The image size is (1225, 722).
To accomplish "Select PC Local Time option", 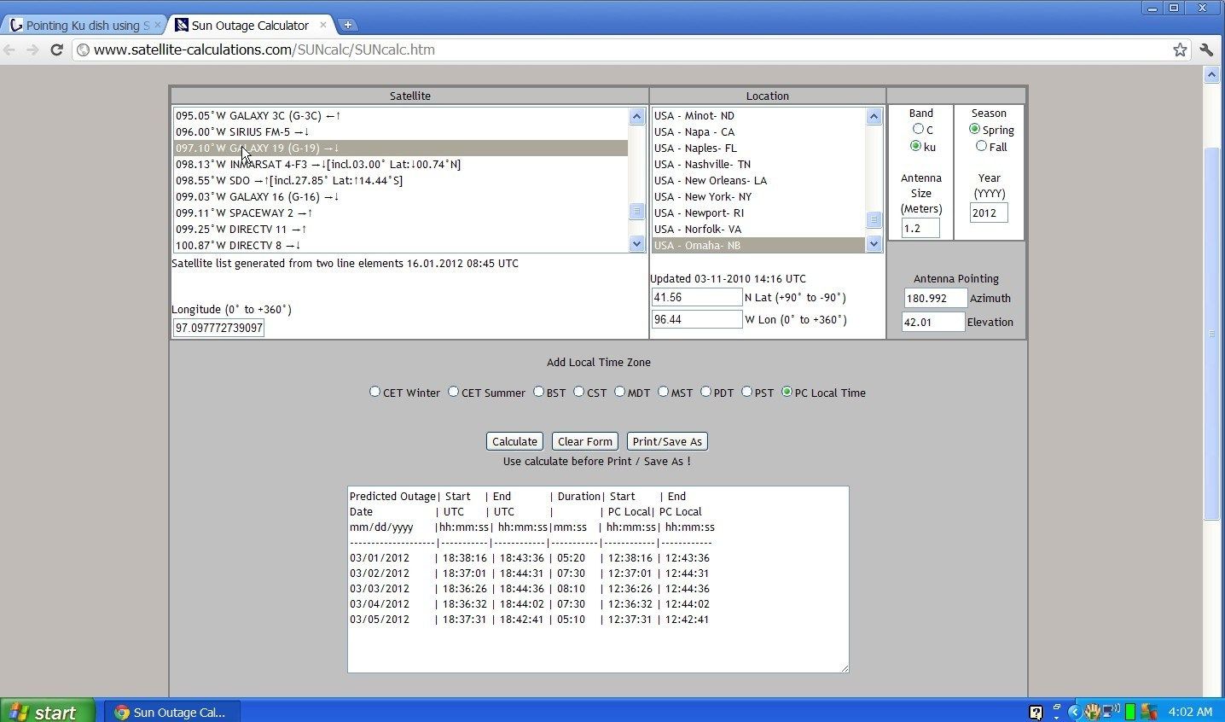I will [x=787, y=392].
